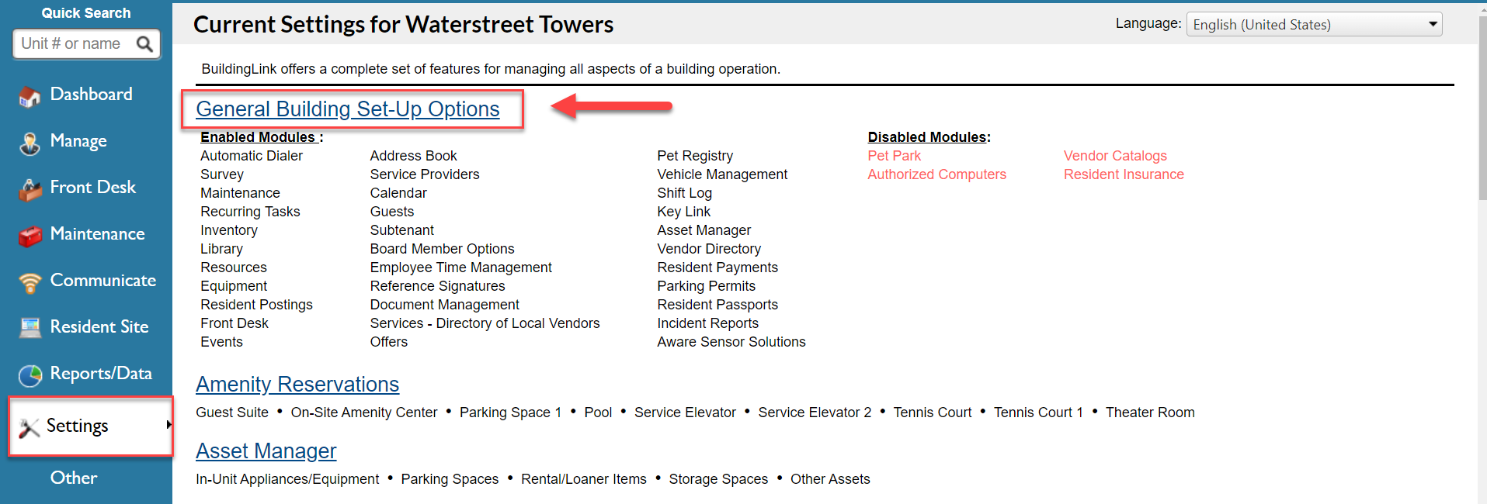
Task: Select the Address Book module
Action: tap(413, 156)
